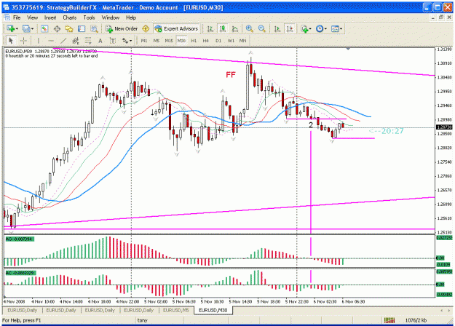This screenshot has height=326, width=455.
Task: Toggle the Expert Advisors button
Action: point(176,28)
